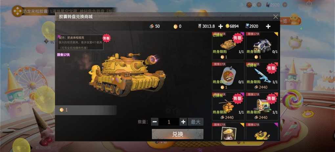Select the dog tag item costing 1 coin

[x=228, y=76]
